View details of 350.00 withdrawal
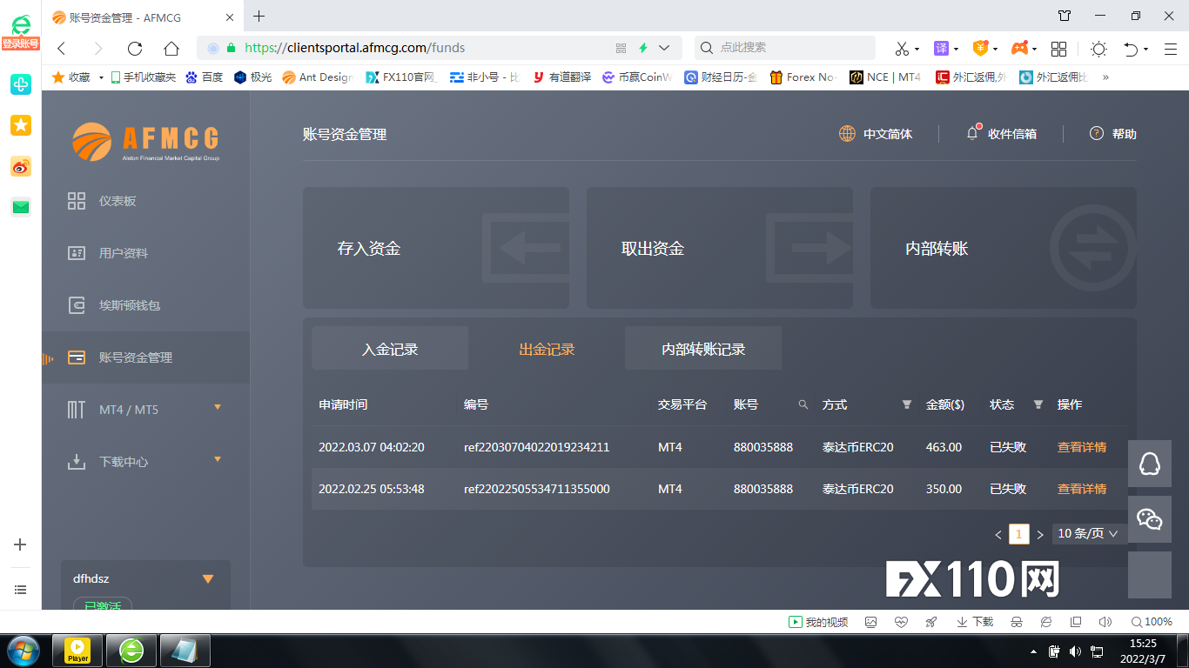The width and height of the screenshot is (1189, 668). coord(1082,489)
